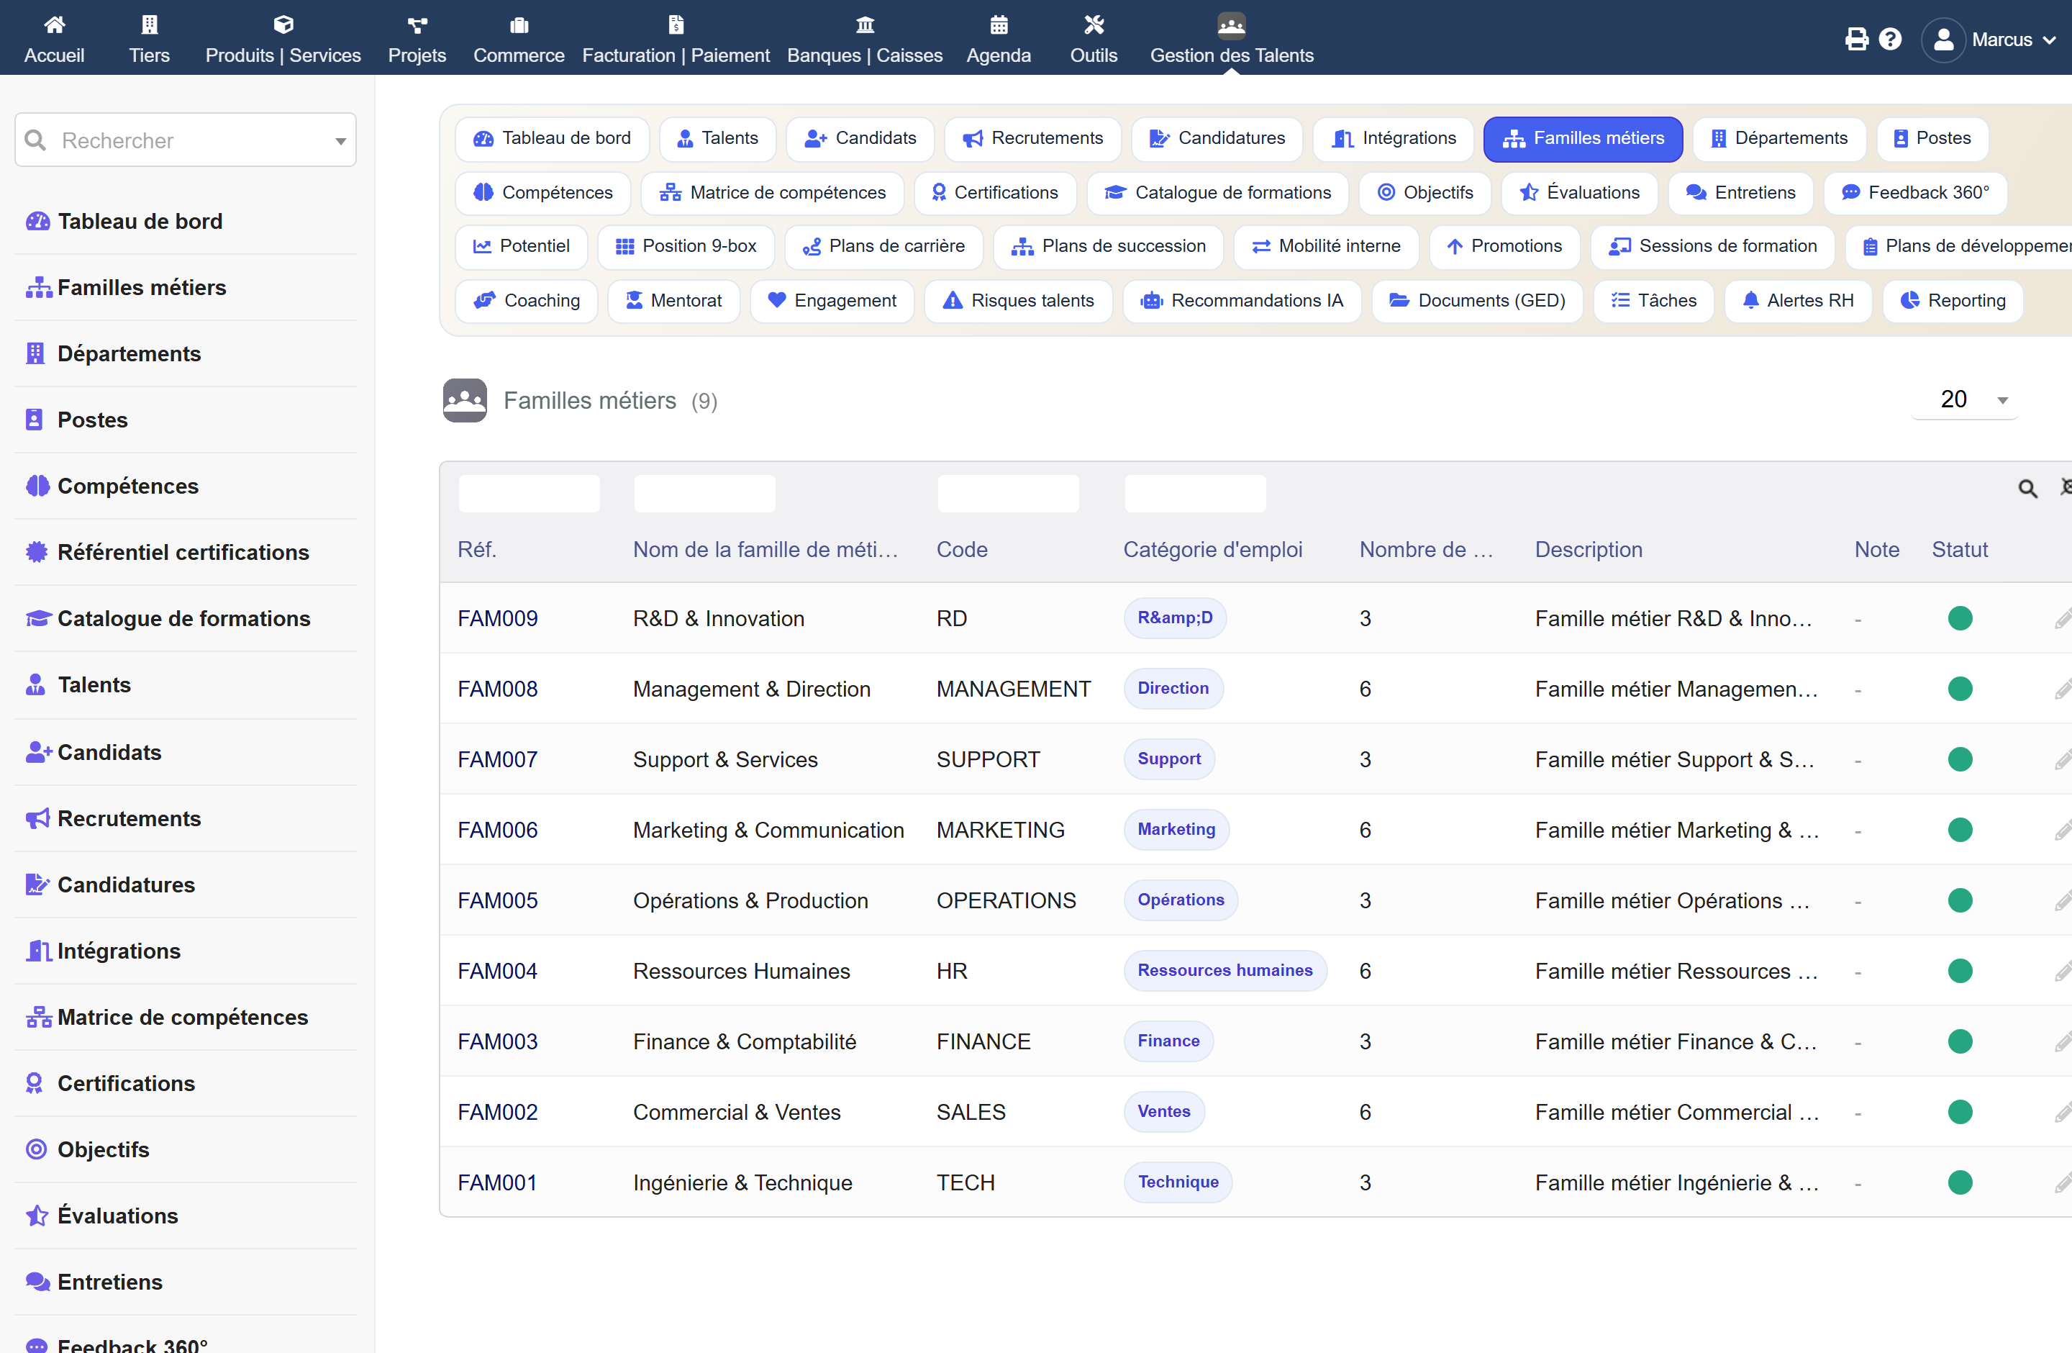Click the Familles métiers page title icon
This screenshot has width=2072, height=1353.
465,400
